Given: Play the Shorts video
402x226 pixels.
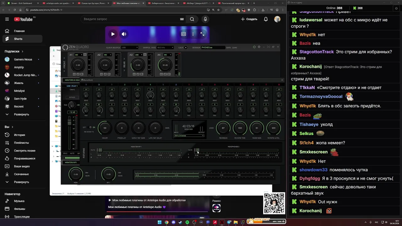Looking at the screenshot, I should click(x=113, y=34).
